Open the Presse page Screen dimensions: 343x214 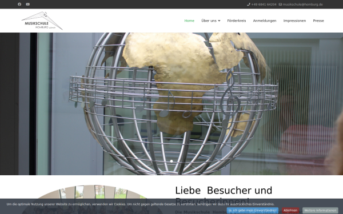point(318,21)
